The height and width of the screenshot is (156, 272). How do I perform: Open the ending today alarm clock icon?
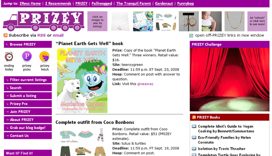9,56
